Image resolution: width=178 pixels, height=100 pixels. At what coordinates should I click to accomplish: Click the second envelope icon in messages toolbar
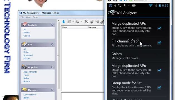tap(97, 22)
